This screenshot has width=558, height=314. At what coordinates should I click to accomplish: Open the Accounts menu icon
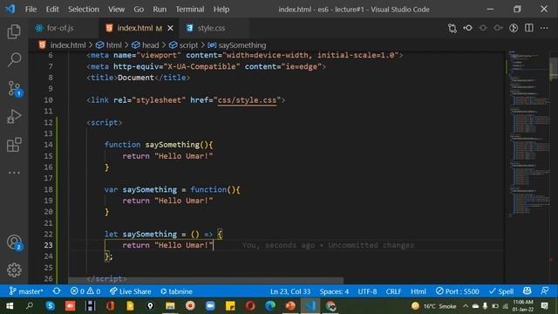[x=14, y=242]
